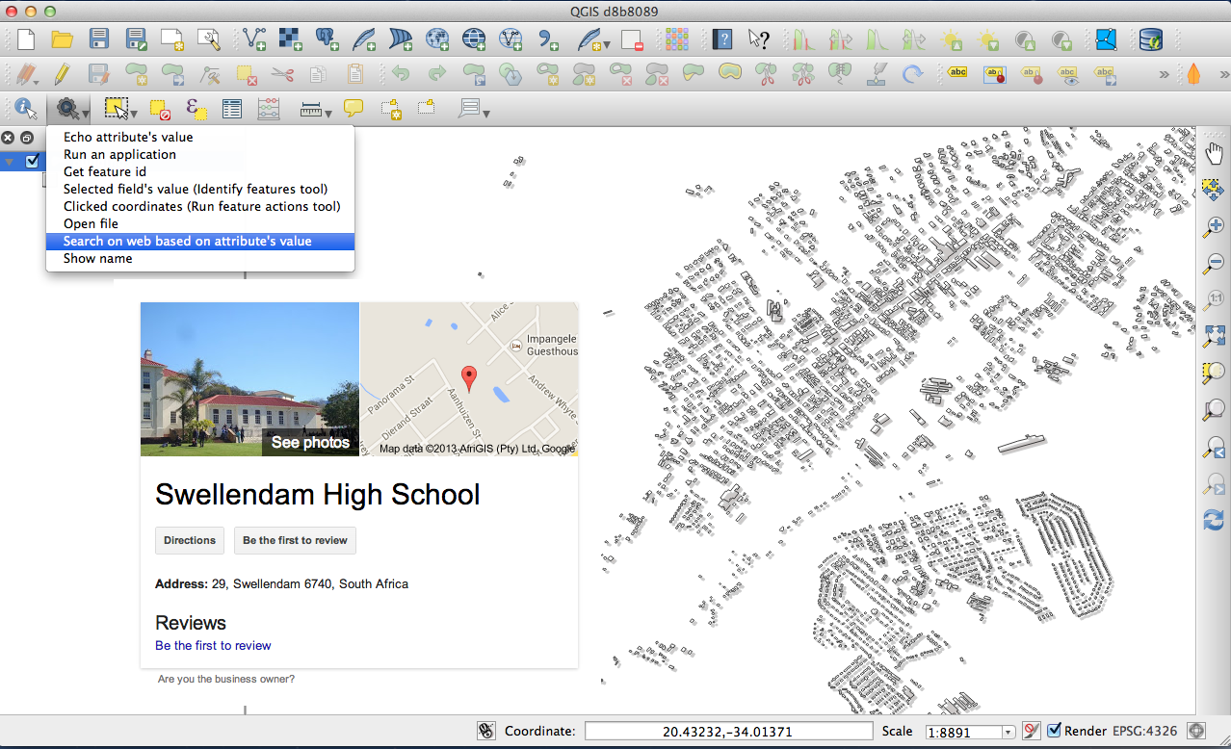Viewport: 1231px width, 749px height.
Task: Toggle the layer visibility checkbox
Action: point(33,161)
